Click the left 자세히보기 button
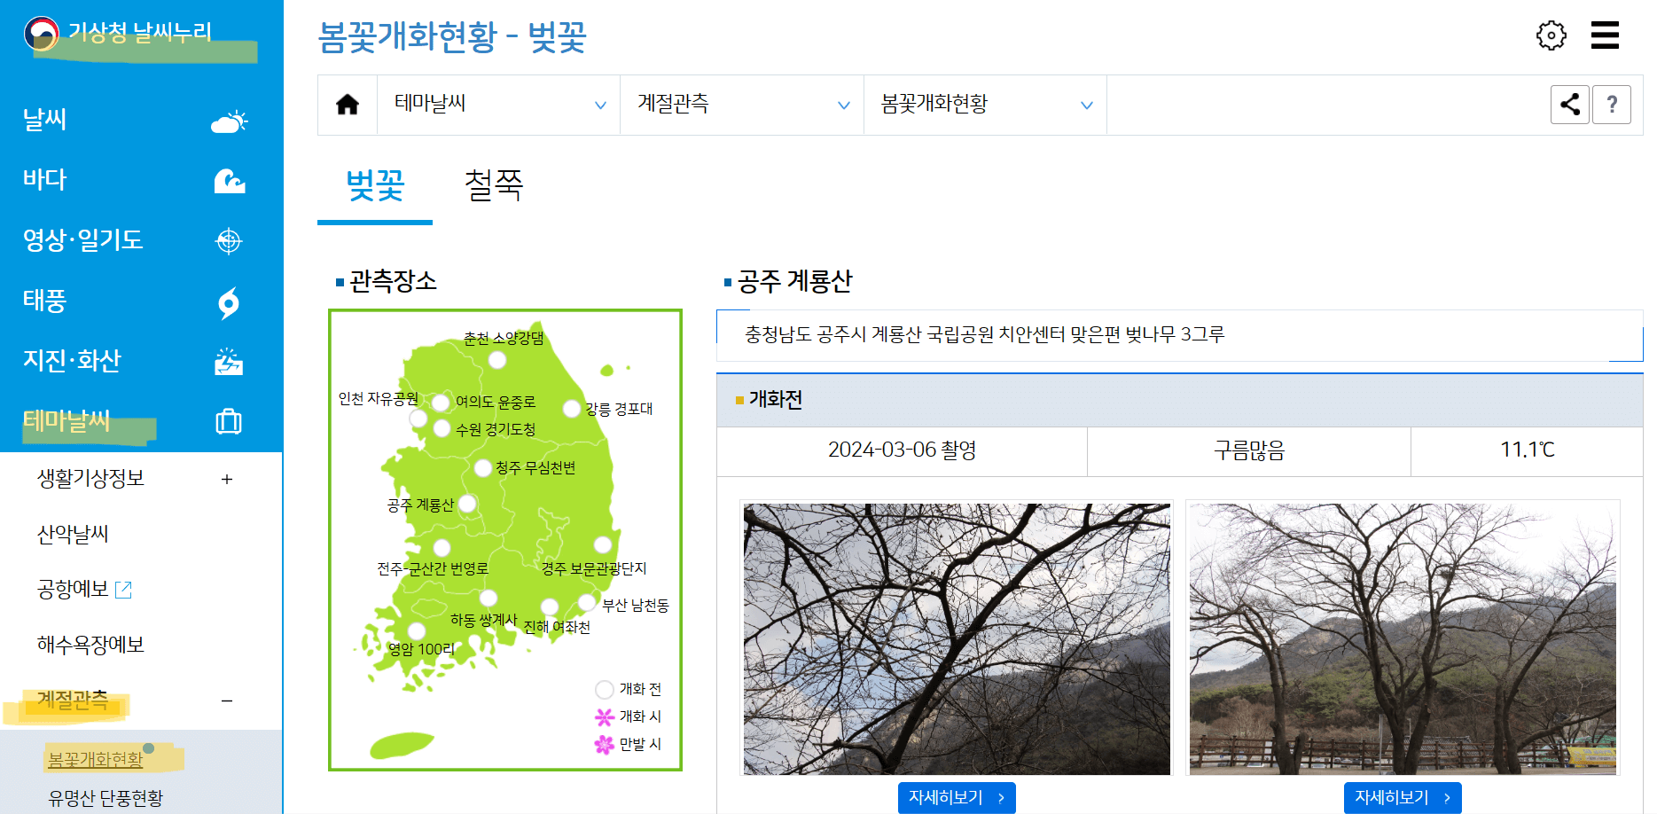1657x814 pixels. [x=956, y=797]
